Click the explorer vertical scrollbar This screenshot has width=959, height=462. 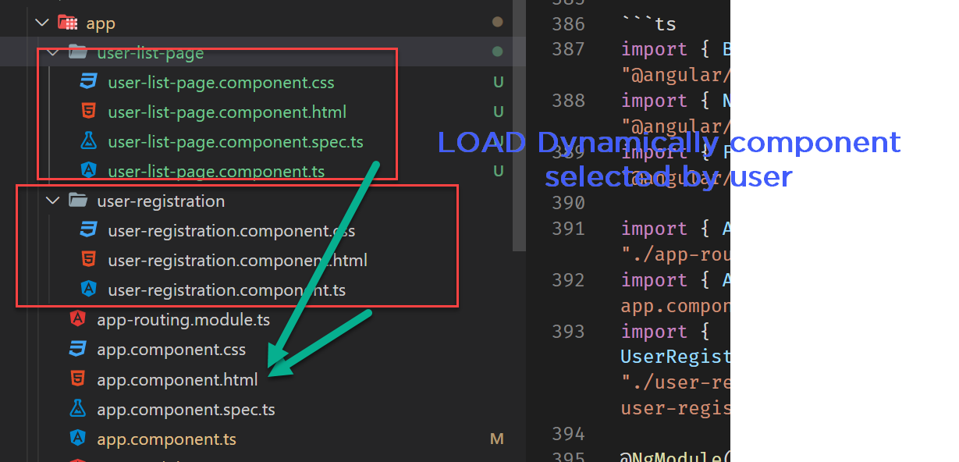(520, 125)
